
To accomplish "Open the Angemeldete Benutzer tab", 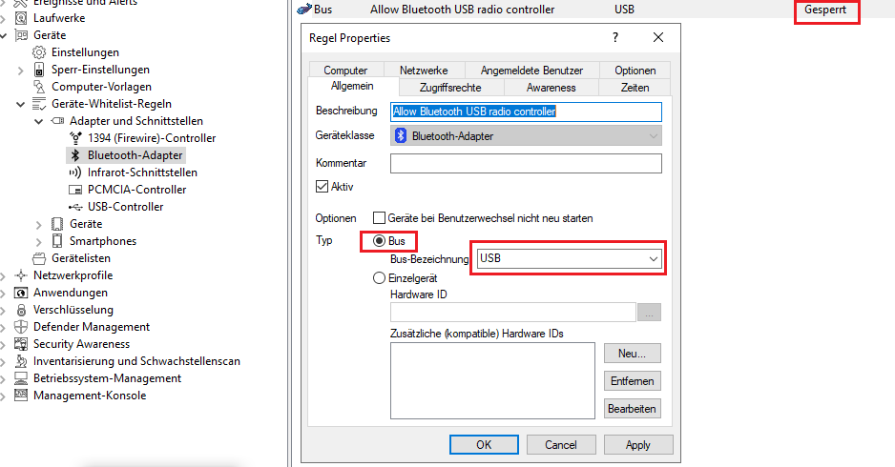I will 531,71.
